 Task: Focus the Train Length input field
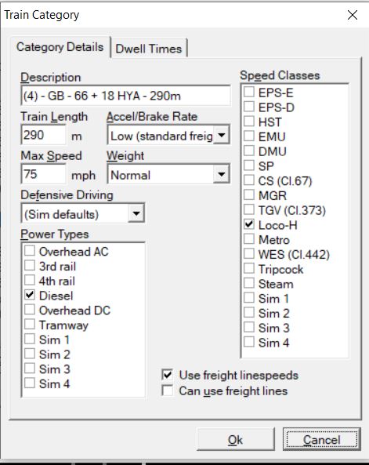(x=44, y=135)
